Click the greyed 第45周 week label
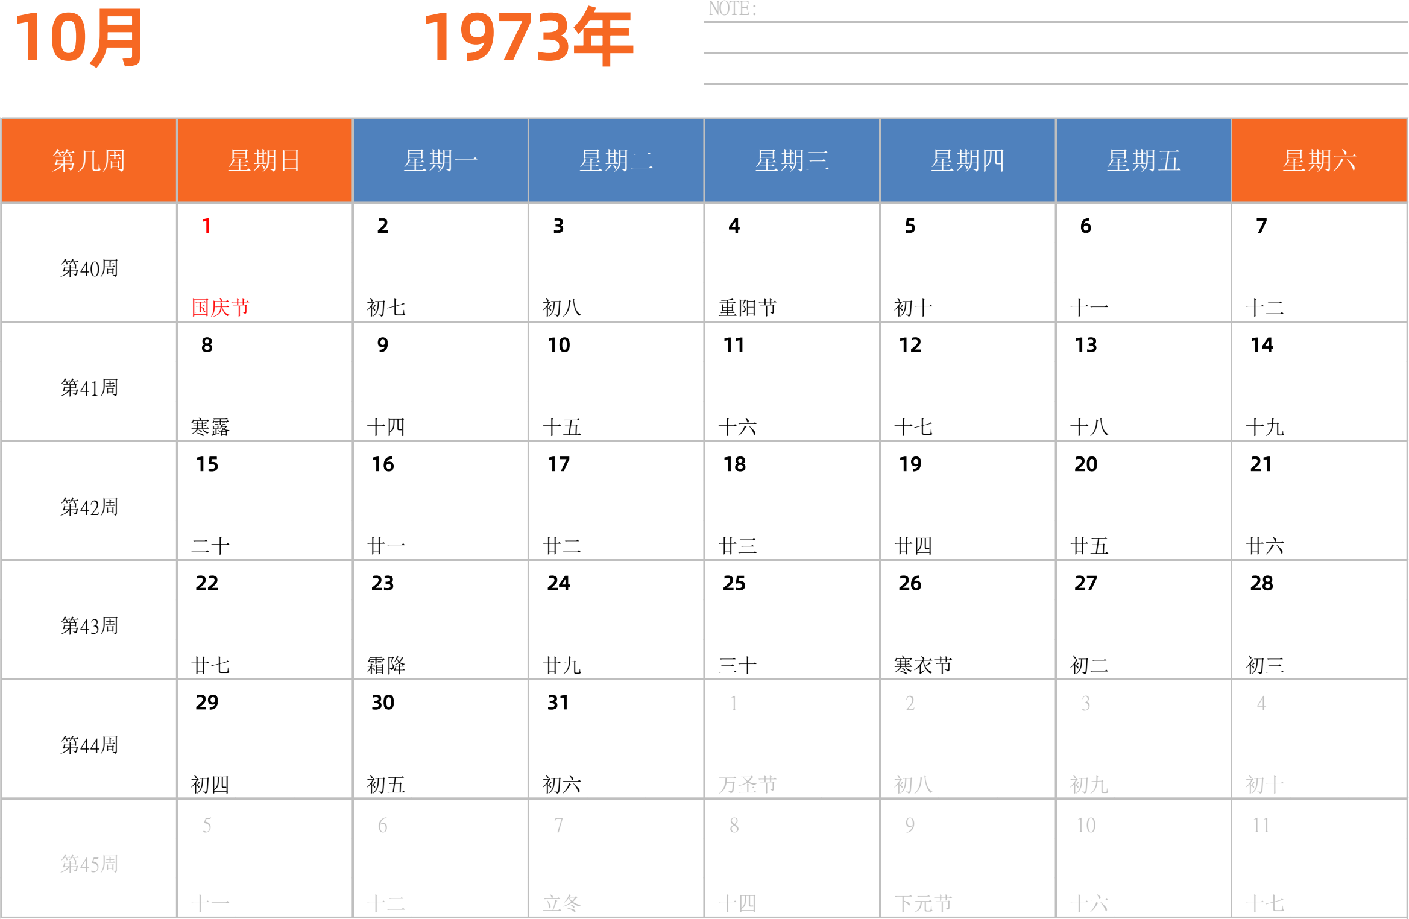 pos(89,864)
